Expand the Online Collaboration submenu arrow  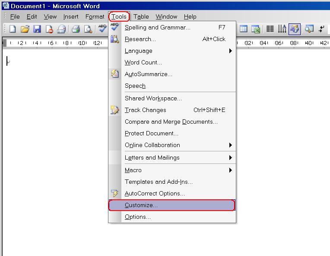pos(231,145)
